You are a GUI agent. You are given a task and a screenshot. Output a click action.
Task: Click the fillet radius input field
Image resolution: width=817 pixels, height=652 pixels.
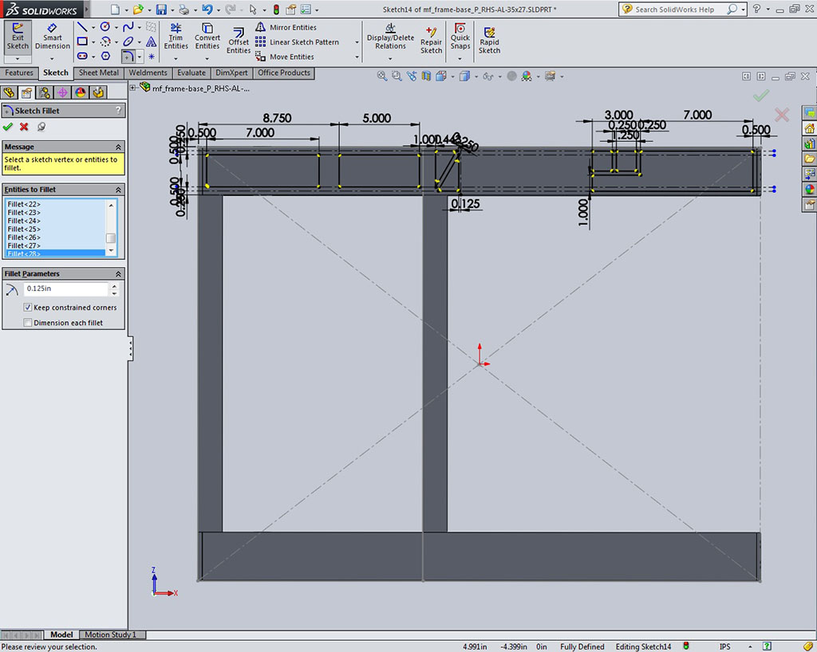click(66, 289)
